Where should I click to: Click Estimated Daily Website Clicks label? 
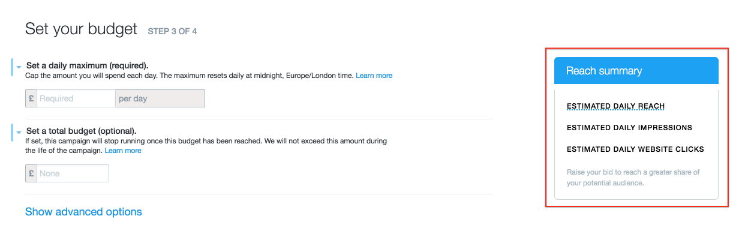click(x=635, y=149)
